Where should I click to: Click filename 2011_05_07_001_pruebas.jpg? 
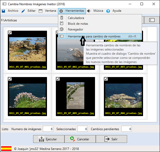tap(27, 67)
